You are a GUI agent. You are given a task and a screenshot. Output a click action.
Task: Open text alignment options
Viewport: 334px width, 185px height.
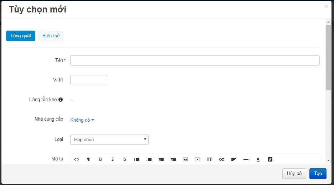coord(234,159)
